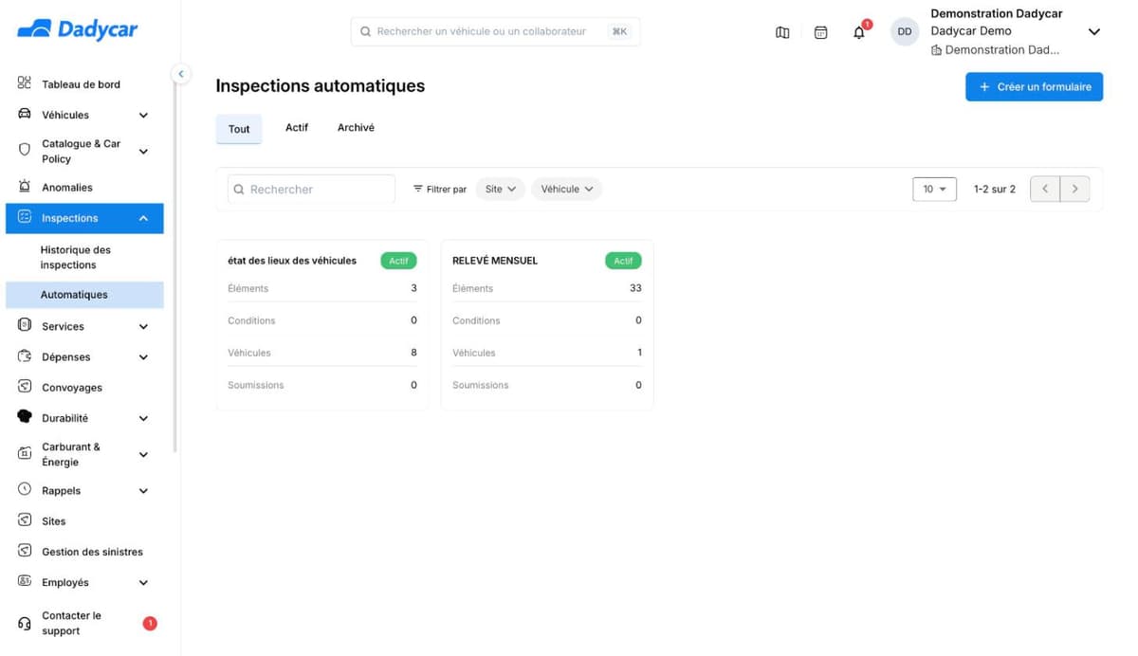Open the calendar icon in header

(821, 32)
